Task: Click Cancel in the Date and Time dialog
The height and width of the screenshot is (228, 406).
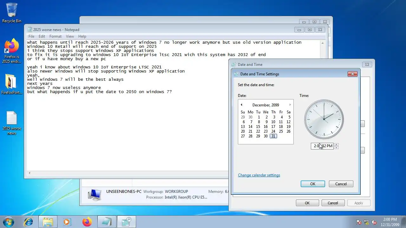Action: [x=333, y=203]
